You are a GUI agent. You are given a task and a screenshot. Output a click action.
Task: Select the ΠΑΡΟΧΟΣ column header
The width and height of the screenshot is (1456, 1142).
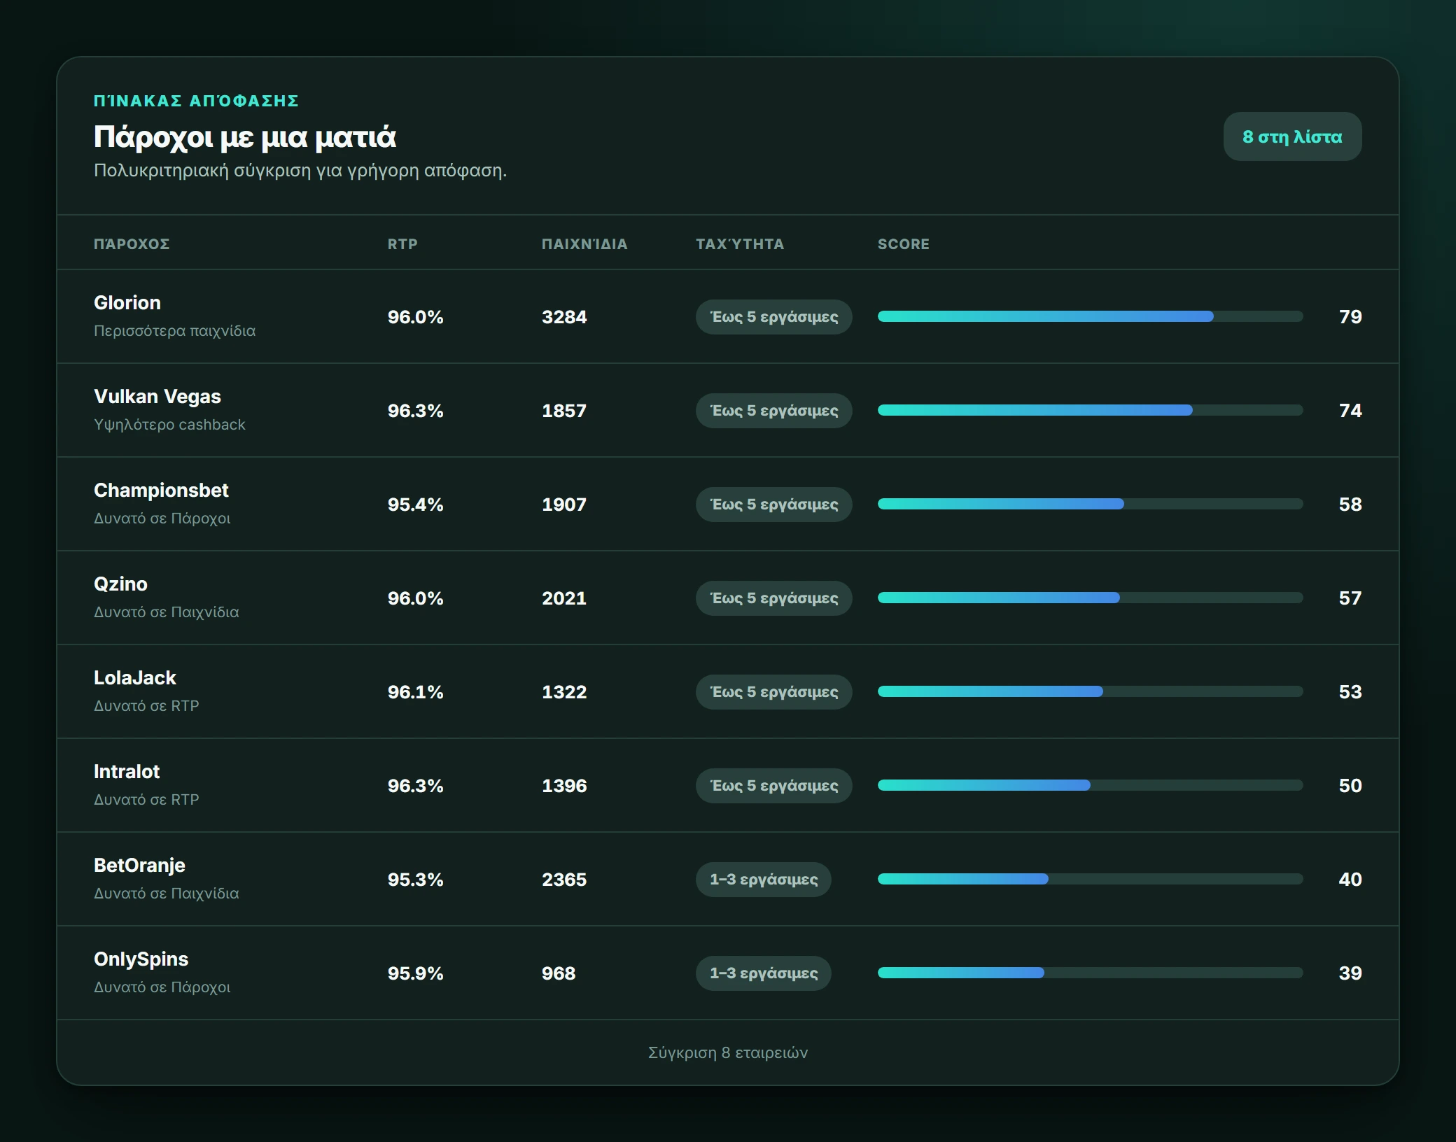click(132, 244)
